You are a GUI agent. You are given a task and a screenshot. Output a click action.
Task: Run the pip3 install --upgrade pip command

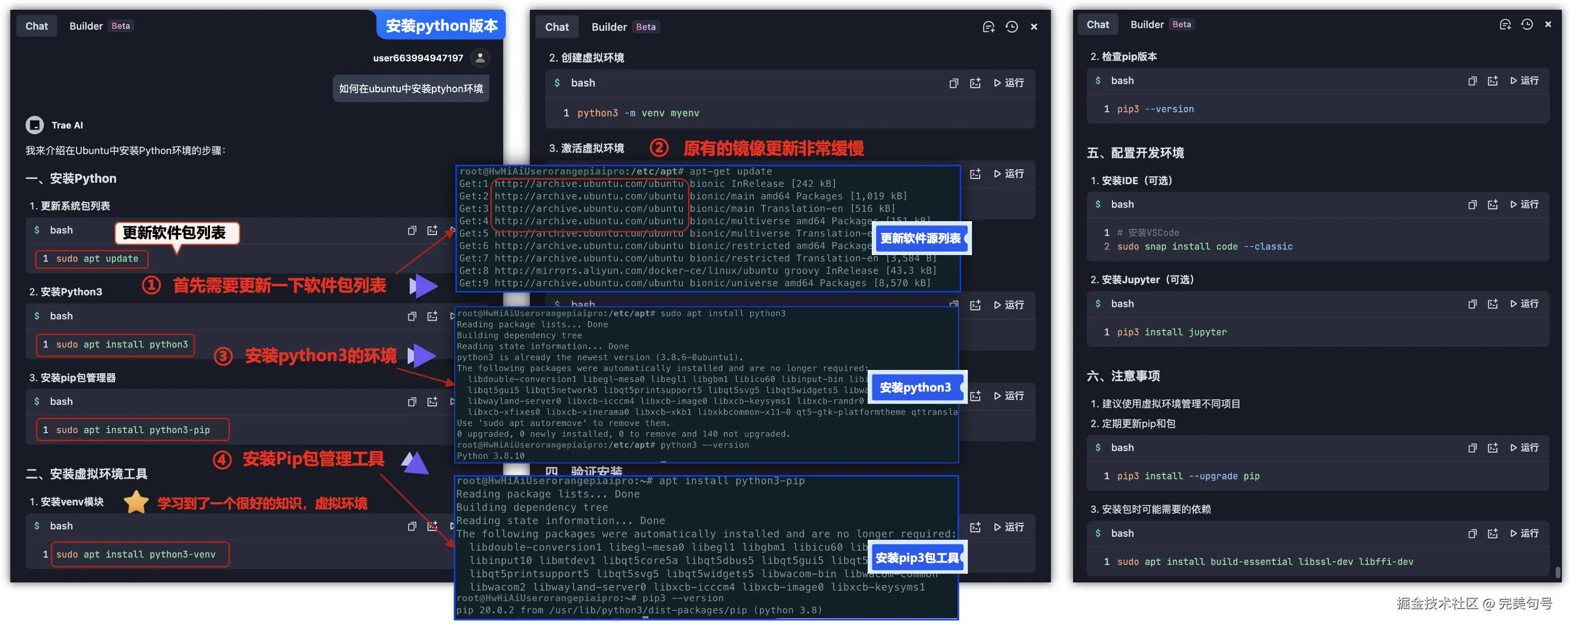point(1524,448)
